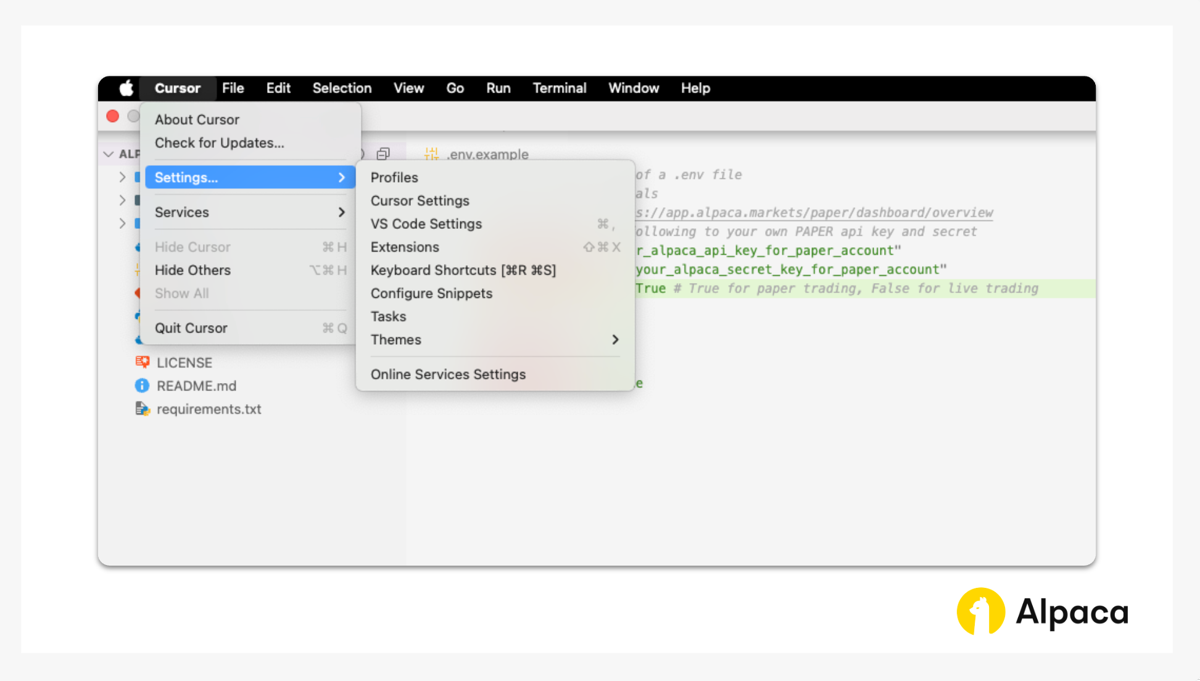Click the alpaca_api_key_for_paper_account string
Image resolution: width=1200 pixels, height=681 pixels.
coord(768,250)
